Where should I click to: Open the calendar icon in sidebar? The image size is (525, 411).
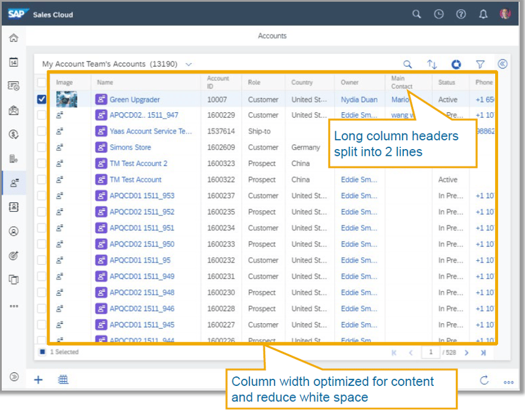pyautogui.click(x=14, y=62)
